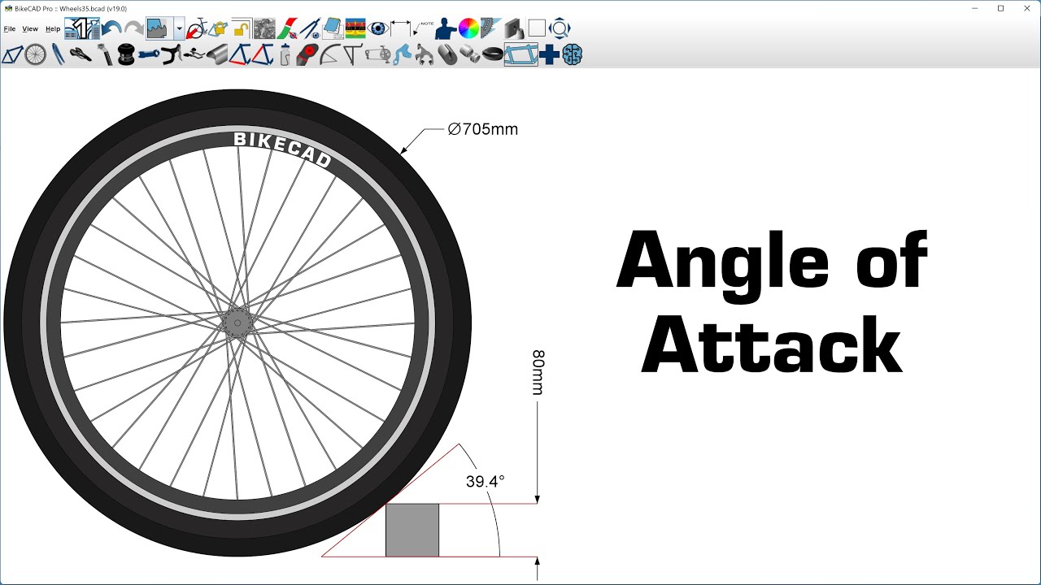Image resolution: width=1041 pixels, height=585 pixels.
Task: Click the chainring teeth icon
Action: 491,28
